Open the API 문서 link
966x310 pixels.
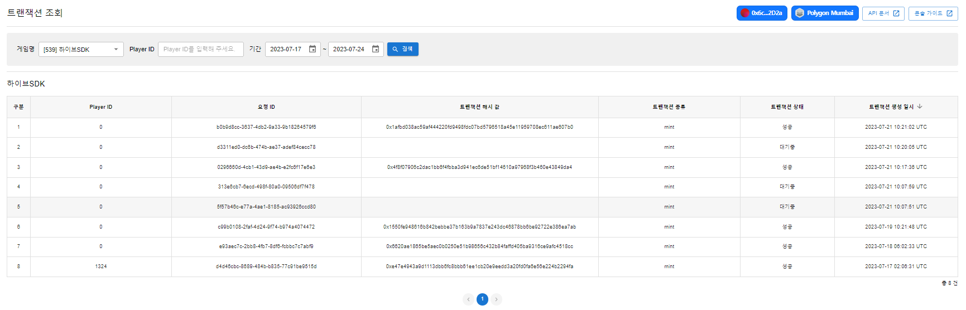(883, 13)
